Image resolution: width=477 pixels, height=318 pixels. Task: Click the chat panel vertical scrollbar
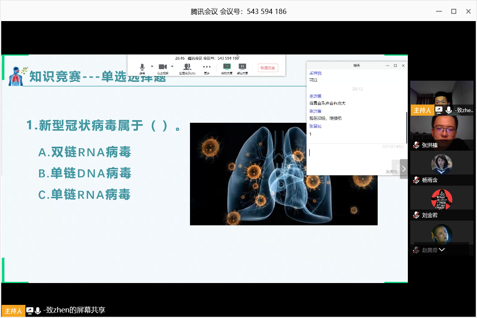click(x=406, y=127)
